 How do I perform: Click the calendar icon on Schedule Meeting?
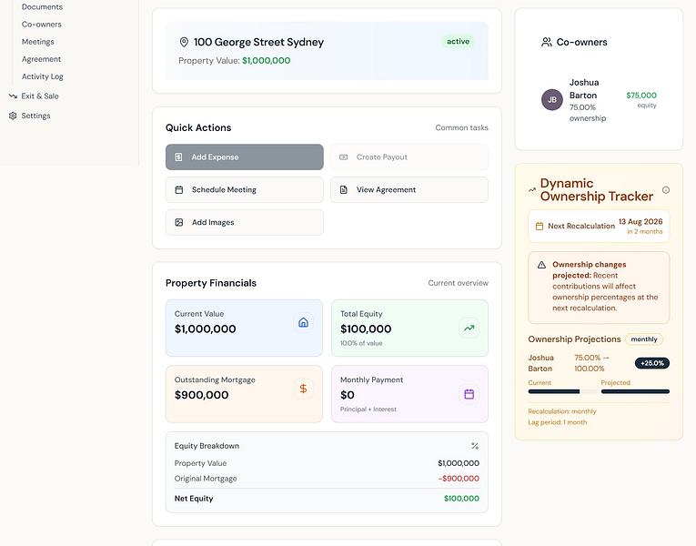coord(179,190)
